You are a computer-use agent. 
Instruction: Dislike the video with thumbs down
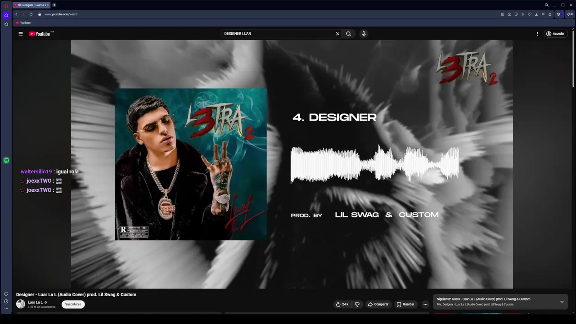357,304
